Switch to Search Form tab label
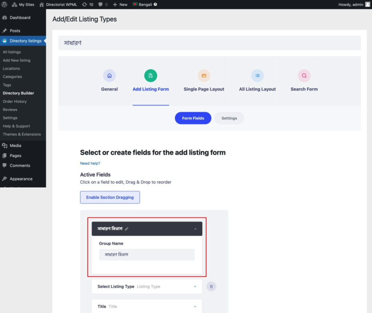This screenshot has width=372, height=313. tap(304, 89)
